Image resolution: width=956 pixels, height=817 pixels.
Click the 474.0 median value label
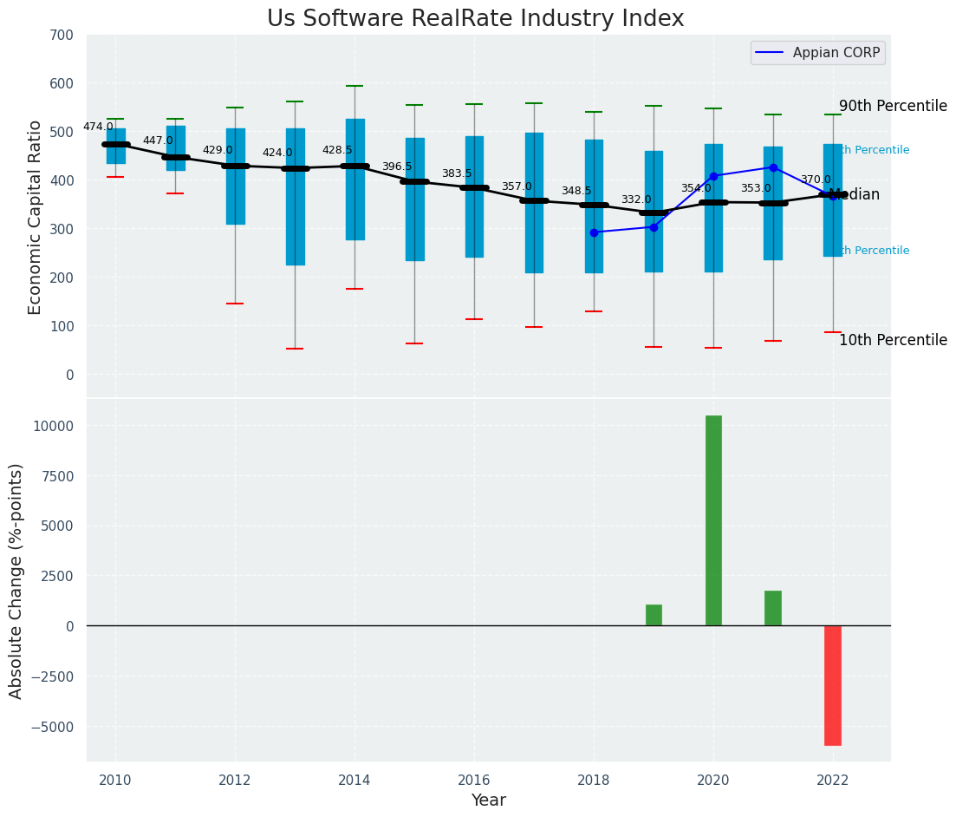(x=98, y=127)
